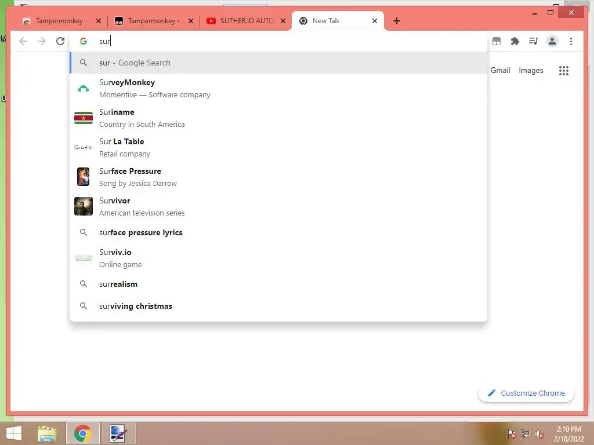The height and width of the screenshot is (445, 594).
Task: Open the Extensions puzzle-piece menu
Action: [515, 41]
